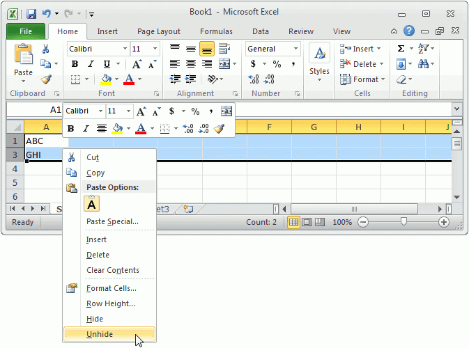The width and height of the screenshot is (469, 348).
Task: Click the Save icon in the title bar
Action: coord(31,13)
